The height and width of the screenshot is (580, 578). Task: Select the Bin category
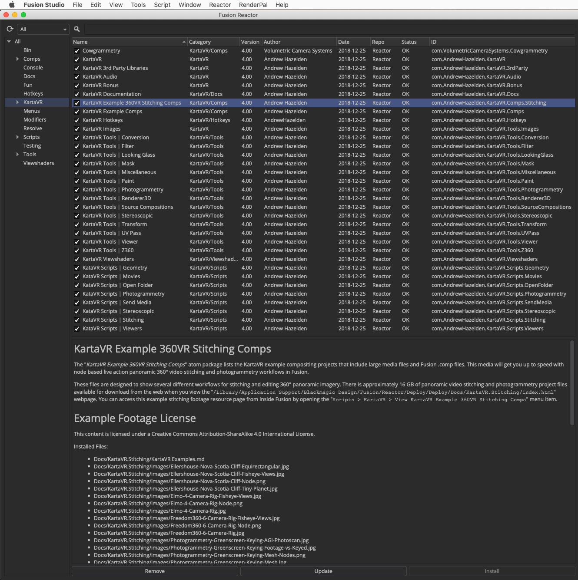(x=27, y=50)
